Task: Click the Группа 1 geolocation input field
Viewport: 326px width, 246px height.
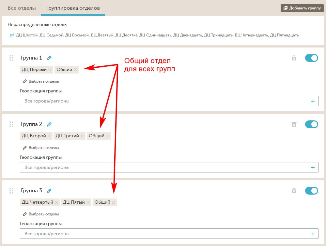Action: pos(163,101)
